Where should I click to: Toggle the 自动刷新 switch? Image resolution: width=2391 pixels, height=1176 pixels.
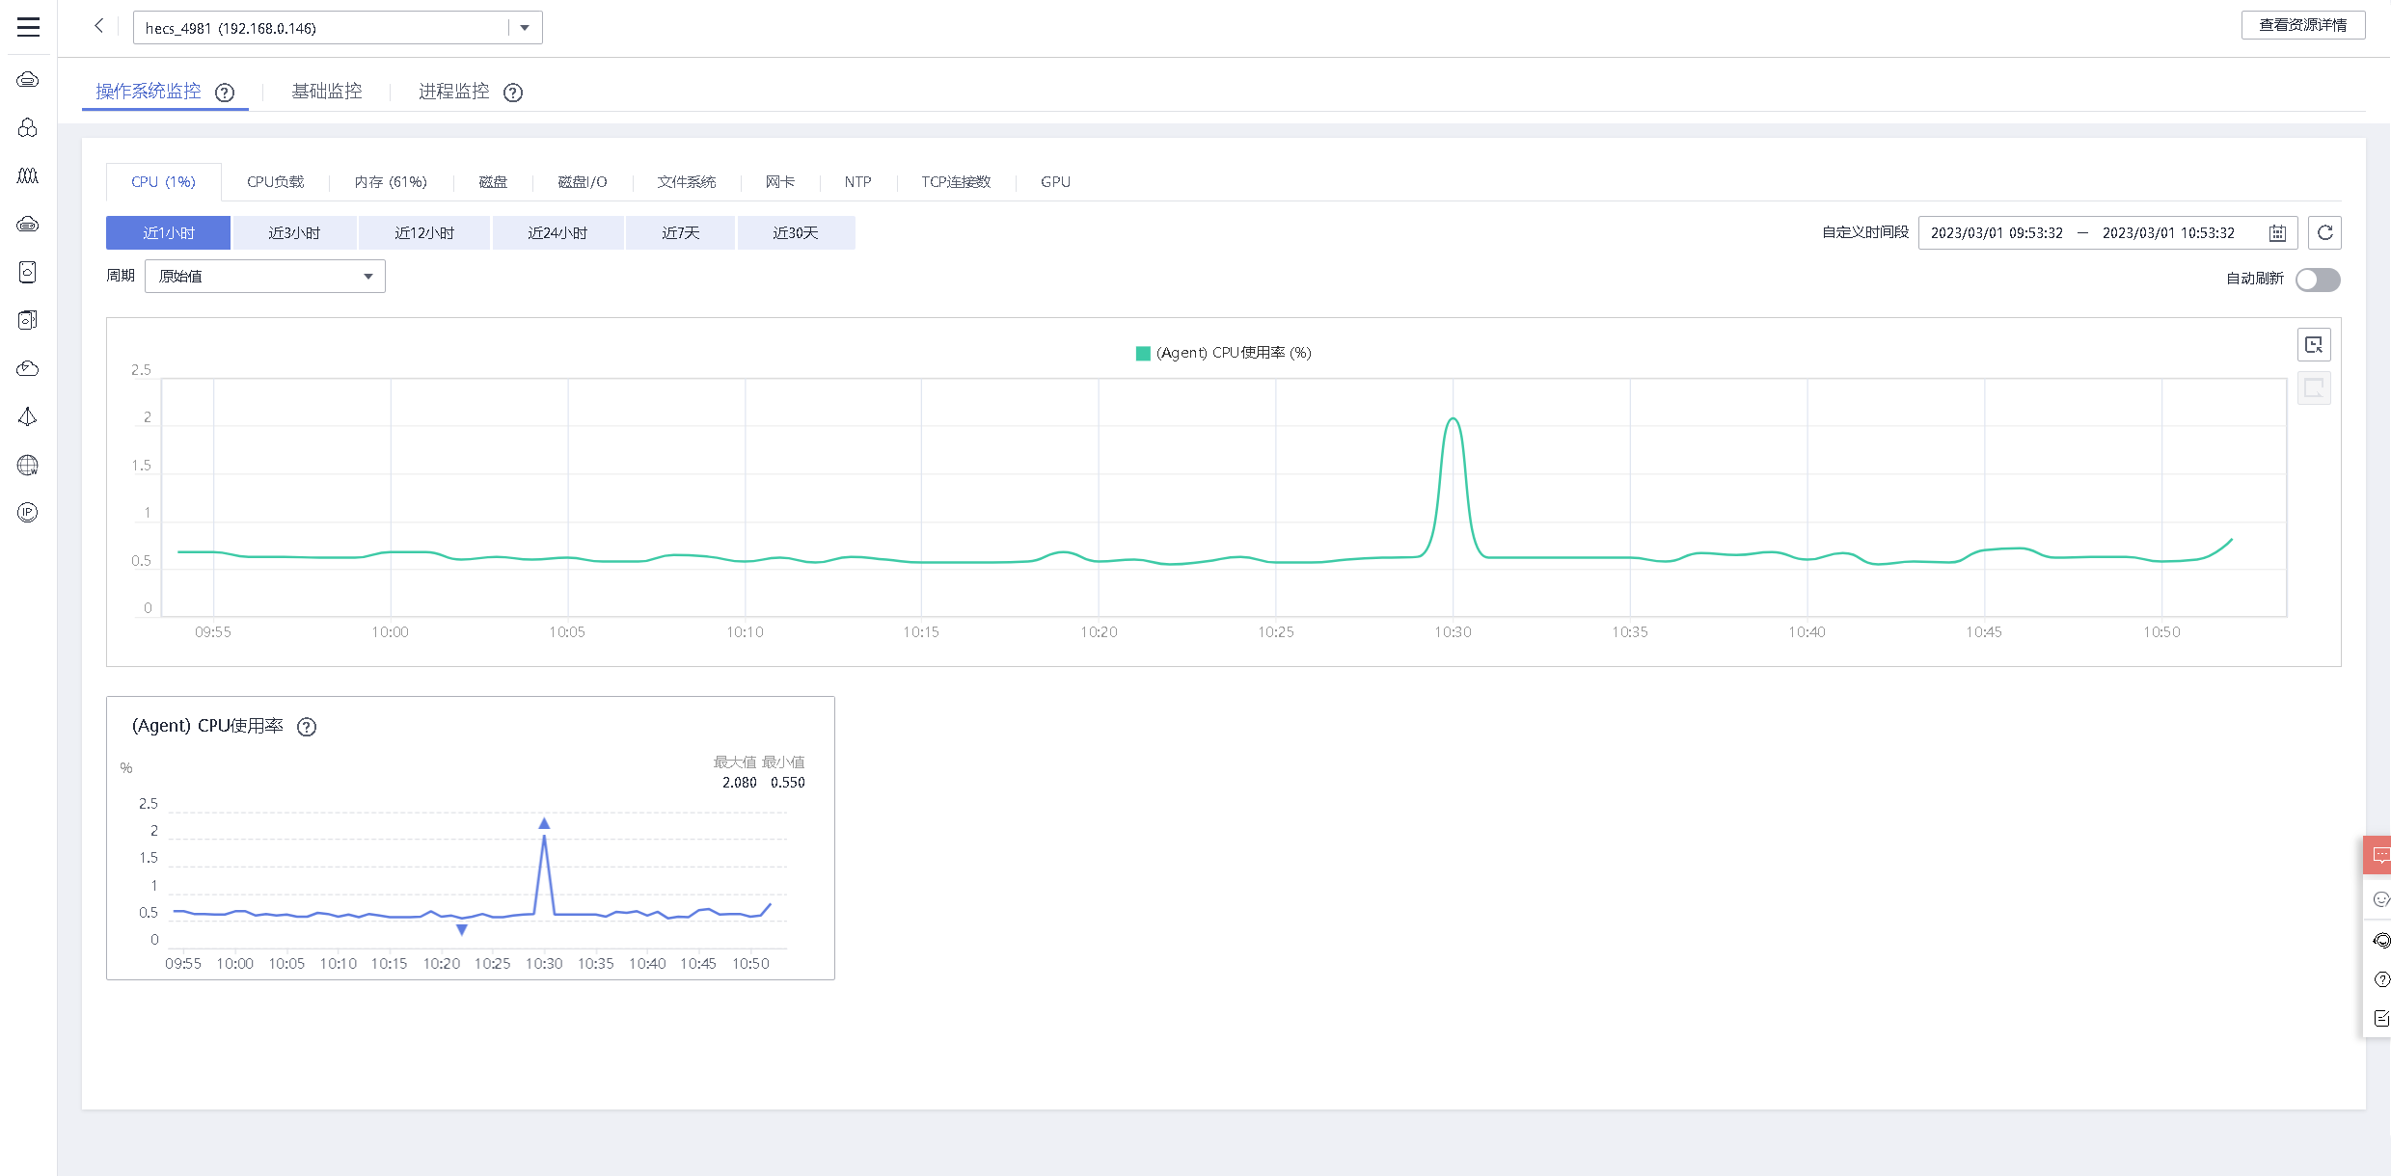pos(2317,280)
